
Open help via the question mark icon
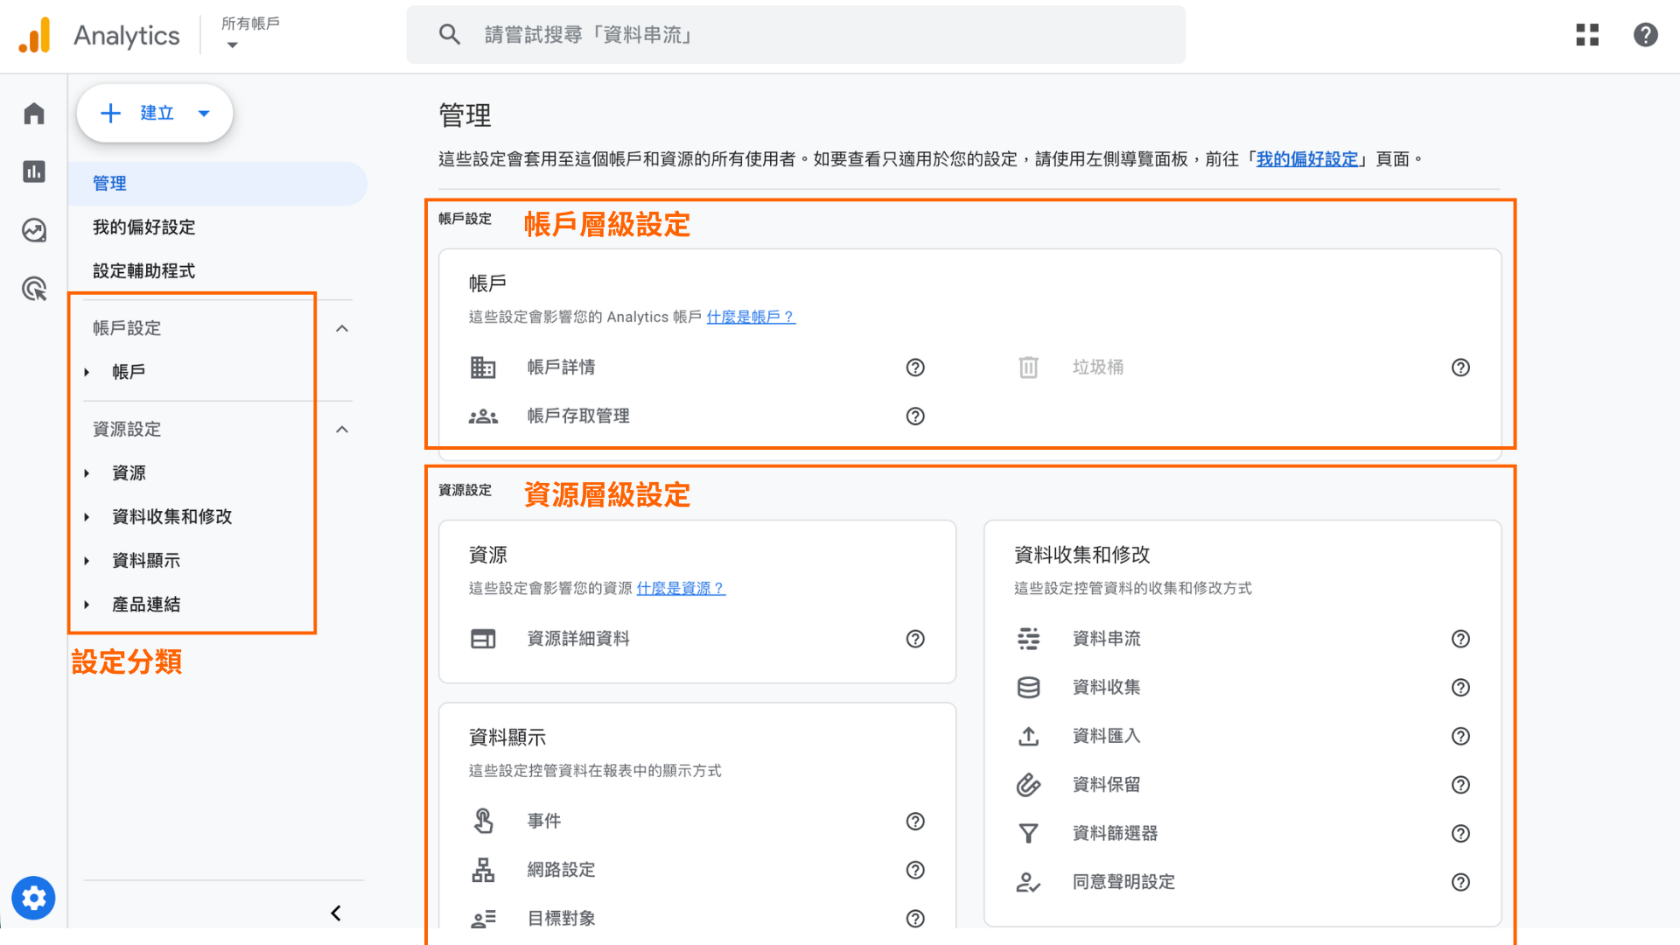coord(1646,35)
